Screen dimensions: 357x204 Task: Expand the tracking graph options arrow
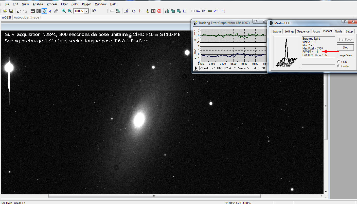(x=196, y=68)
